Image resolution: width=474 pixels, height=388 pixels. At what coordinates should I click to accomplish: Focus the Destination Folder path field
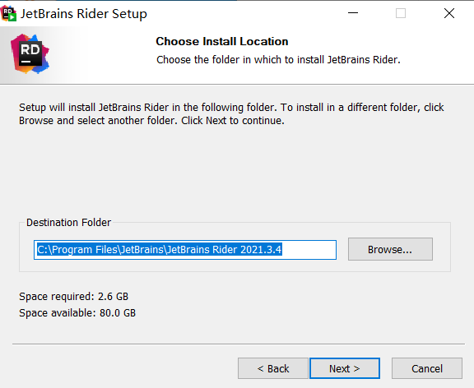pyautogui.click(x=185, y=250)
